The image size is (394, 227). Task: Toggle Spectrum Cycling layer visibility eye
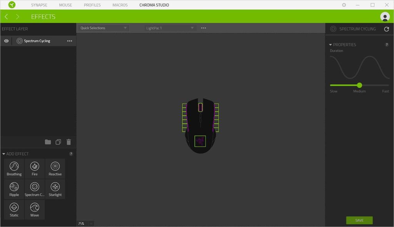coord(6,41)
